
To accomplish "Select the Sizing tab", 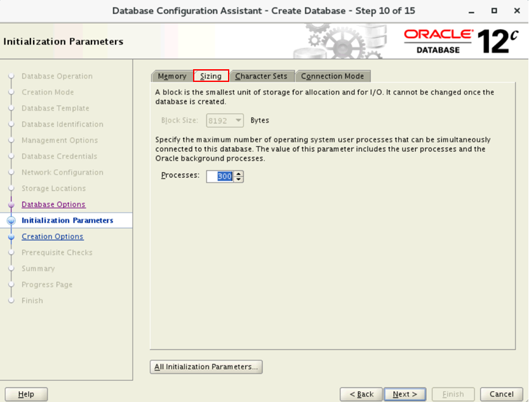I will [211, 76].
